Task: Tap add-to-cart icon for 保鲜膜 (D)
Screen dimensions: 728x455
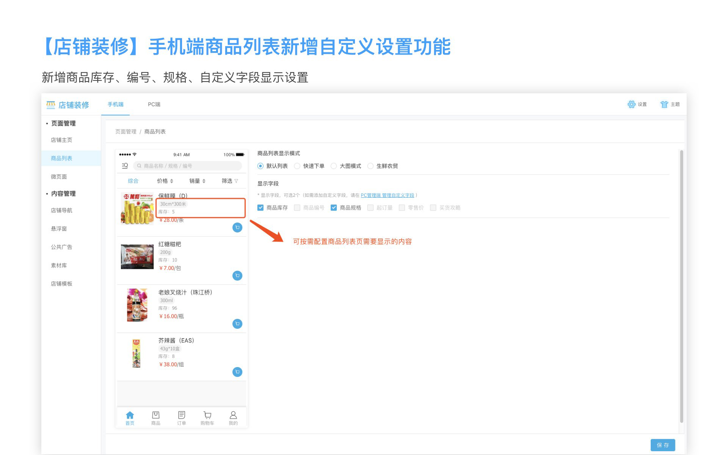Action: pyautogui.click(x=237, y=227)
